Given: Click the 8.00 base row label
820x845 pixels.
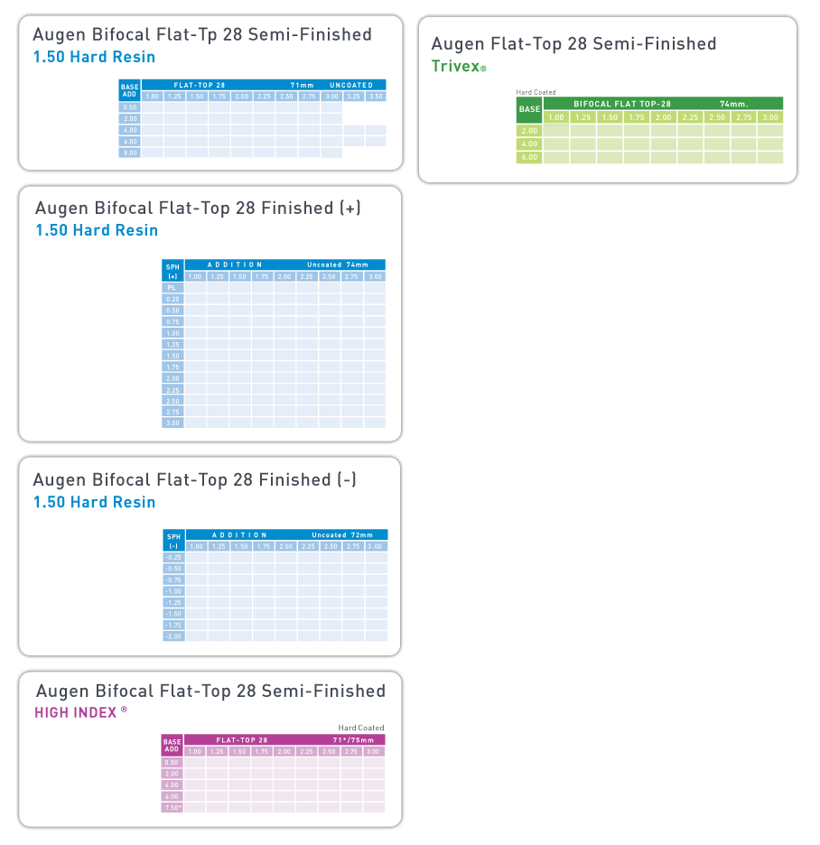Looking at the screenshot, I should click(130, 153).
